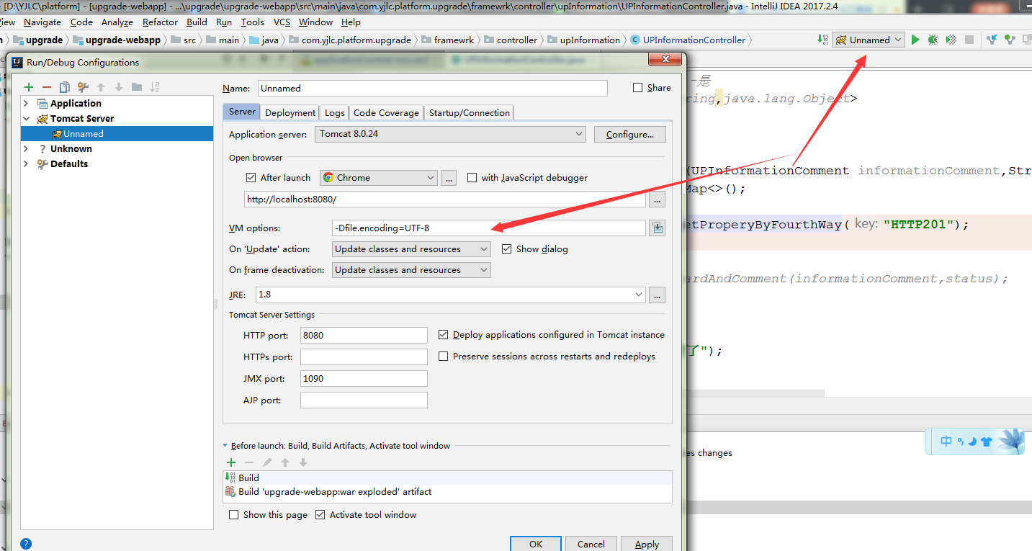Move before-launch task down arrow

pyautogui.click(x=303, y=462)
